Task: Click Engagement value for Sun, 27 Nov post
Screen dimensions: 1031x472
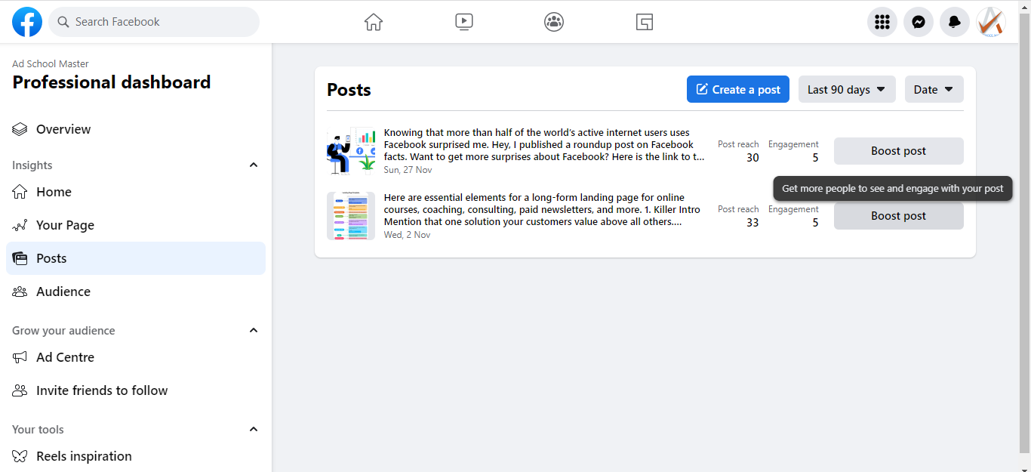Action: (815, 158)
